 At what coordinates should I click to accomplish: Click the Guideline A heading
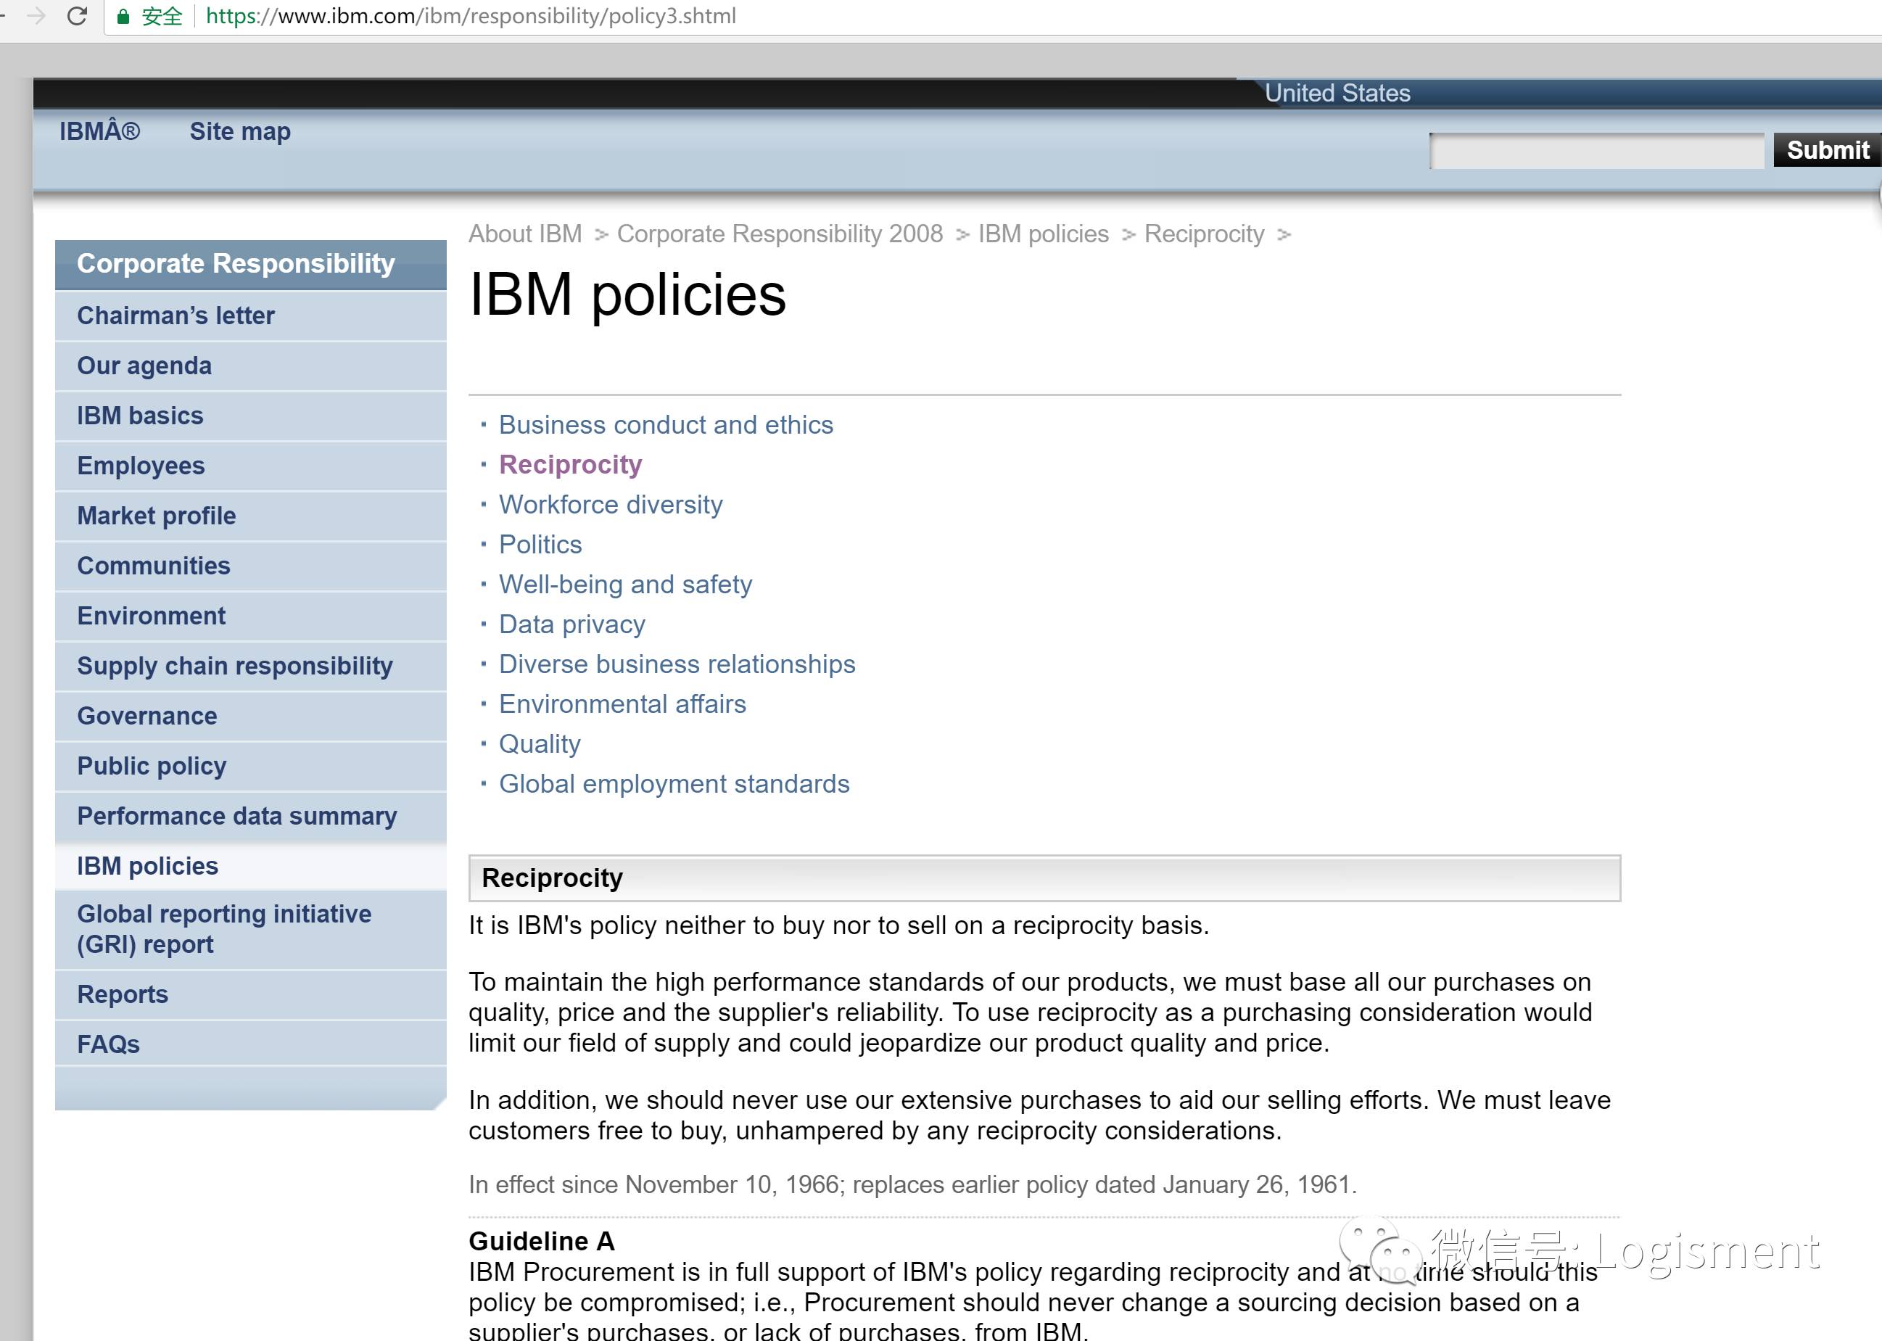(x=541, y=1241)
